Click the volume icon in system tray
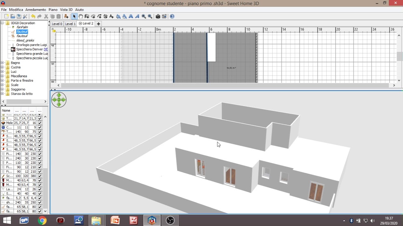This screenshot has width=403, height=226. point(373,221)
